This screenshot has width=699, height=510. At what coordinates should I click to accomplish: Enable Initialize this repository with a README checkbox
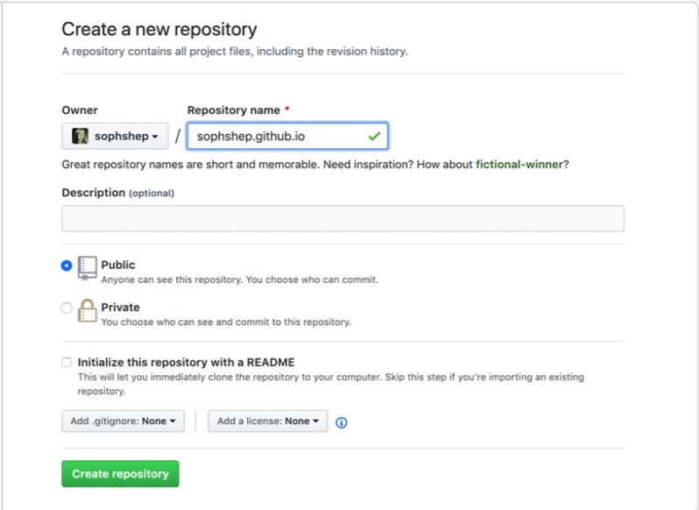point(67,362)
